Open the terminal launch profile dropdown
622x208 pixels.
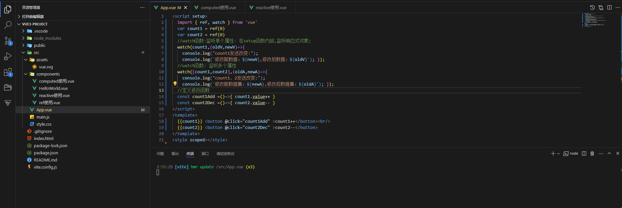coord(558,154)
